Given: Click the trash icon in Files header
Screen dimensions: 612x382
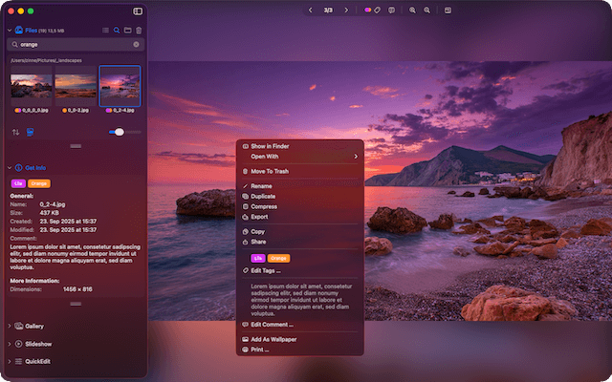Looking at the screenshot, I should 139,31.
